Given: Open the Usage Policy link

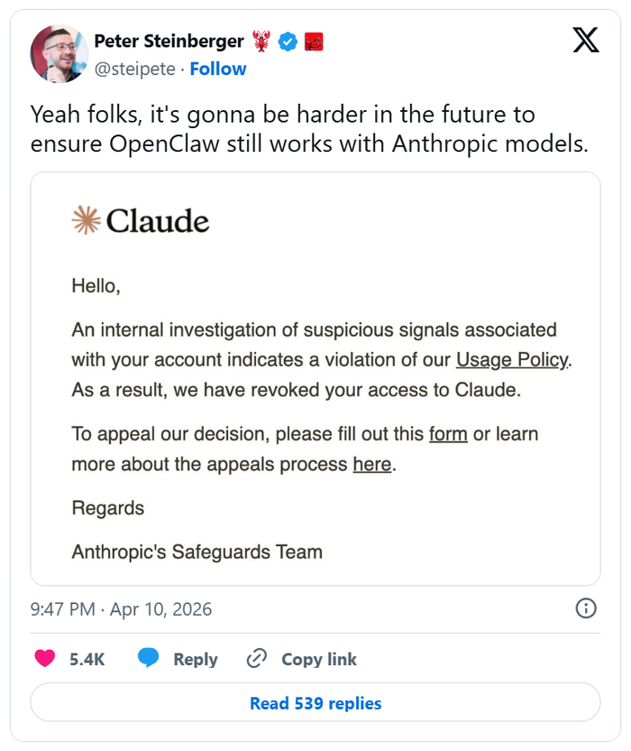Looking at the screenshot, I should (512, 360).
